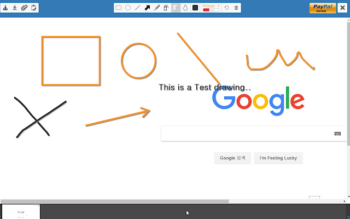The image size is (350, 219).
Task: Click the keyboard icon in search box
Action: pyautogui.click(x=337, y=134)
